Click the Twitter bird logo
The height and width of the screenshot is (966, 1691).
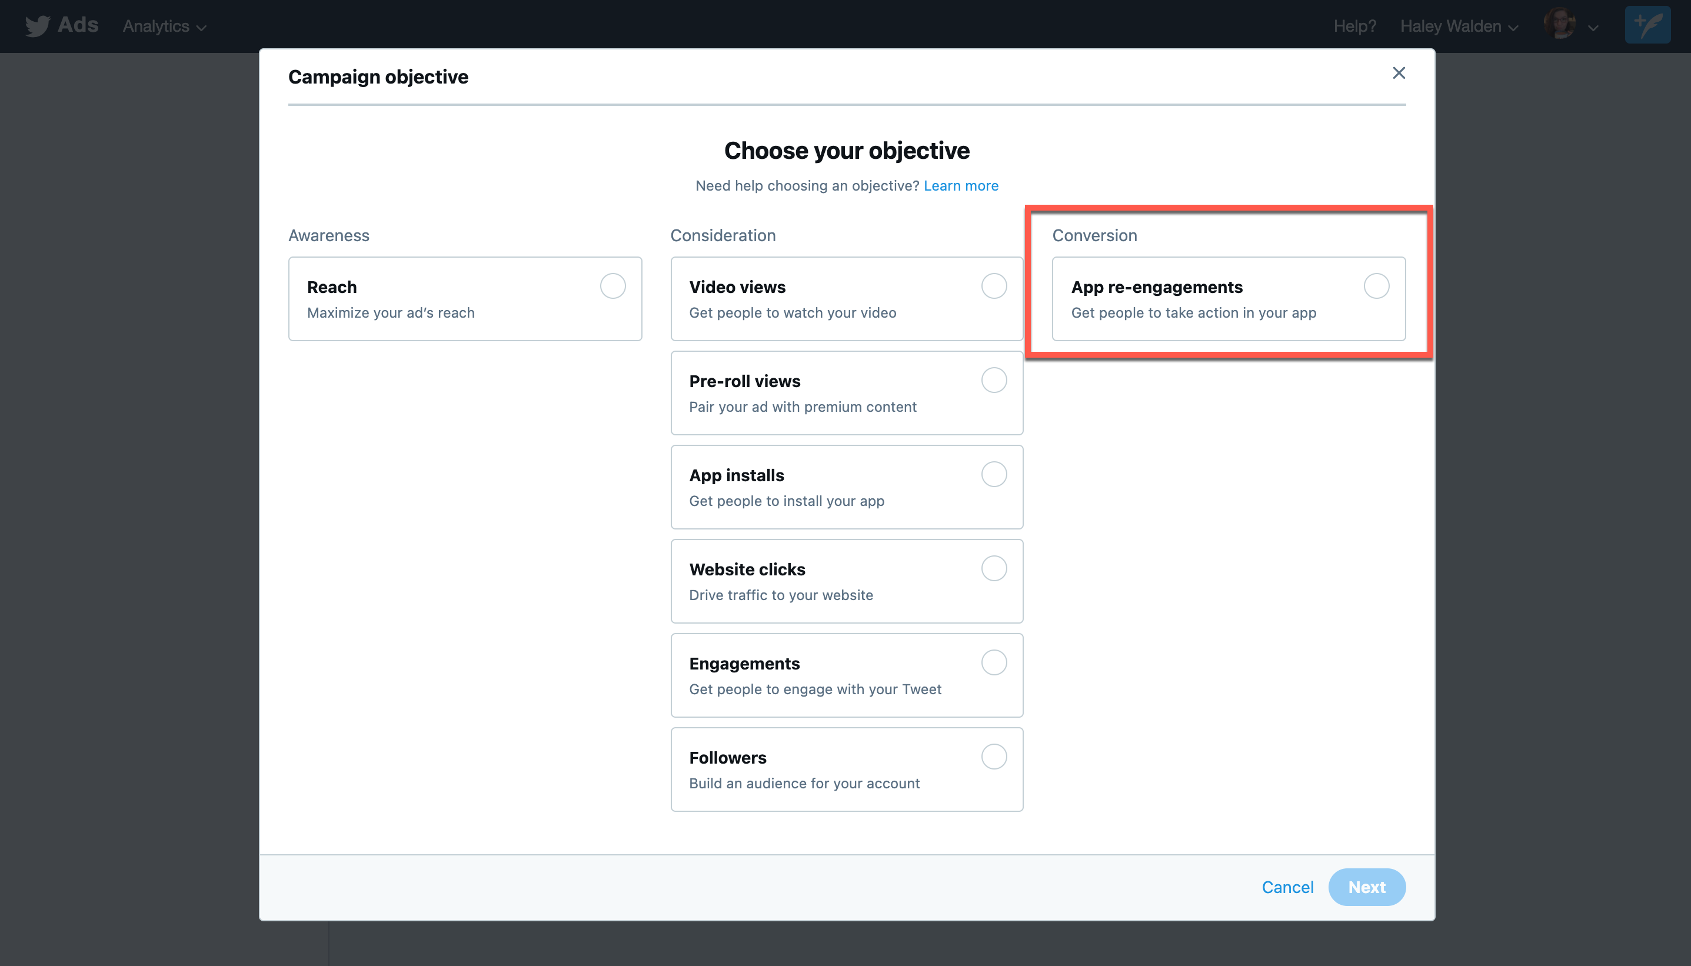click(x=37, y=26)
